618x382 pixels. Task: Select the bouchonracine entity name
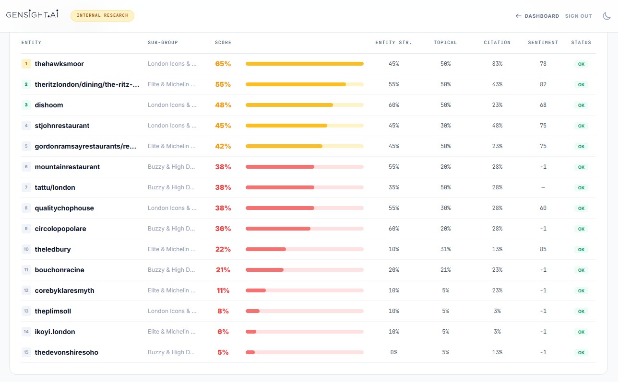click(x=59, y=270)
